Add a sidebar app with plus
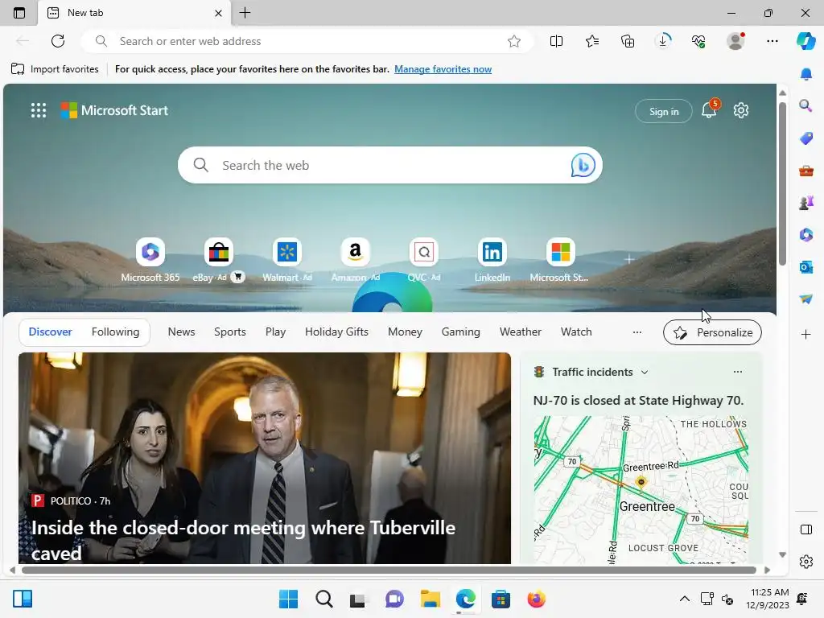Viewport: 824px width, 618px height. [x=806, y=334]
